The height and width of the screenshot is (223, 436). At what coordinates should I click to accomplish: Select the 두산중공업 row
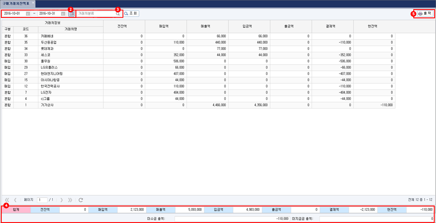tap(198, 42)
